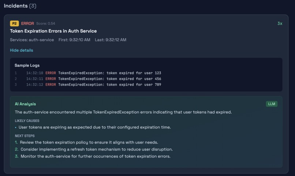Click the AI Analysis heading
This screenshot has height=176, width=295.
[25, 104]
